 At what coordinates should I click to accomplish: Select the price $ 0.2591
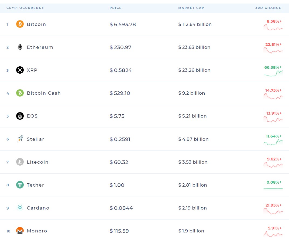(x=120, y=139)
